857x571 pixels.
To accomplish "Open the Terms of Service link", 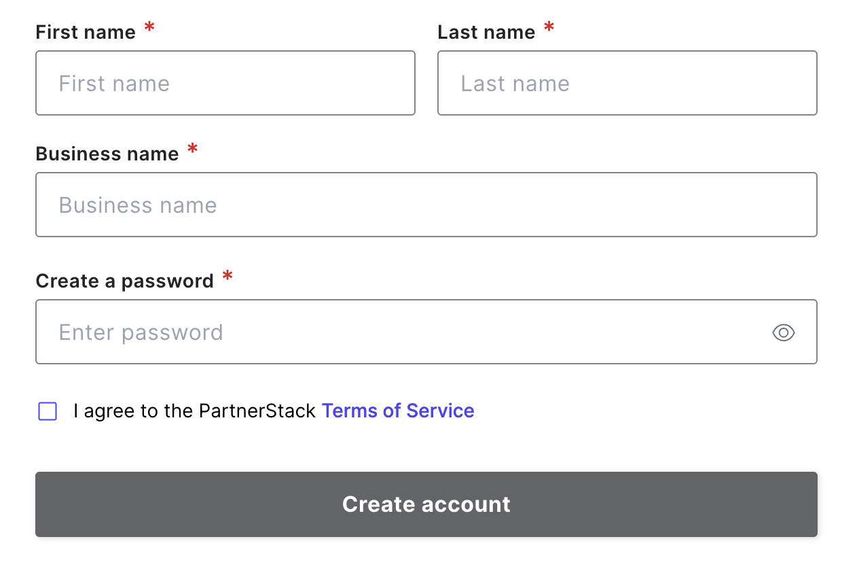I will coord(398,411).
